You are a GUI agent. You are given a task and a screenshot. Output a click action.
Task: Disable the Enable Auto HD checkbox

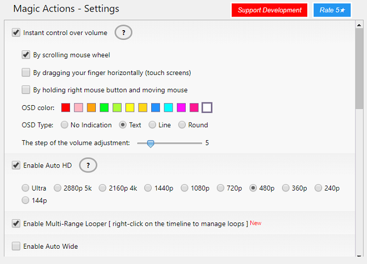(16, 165)
